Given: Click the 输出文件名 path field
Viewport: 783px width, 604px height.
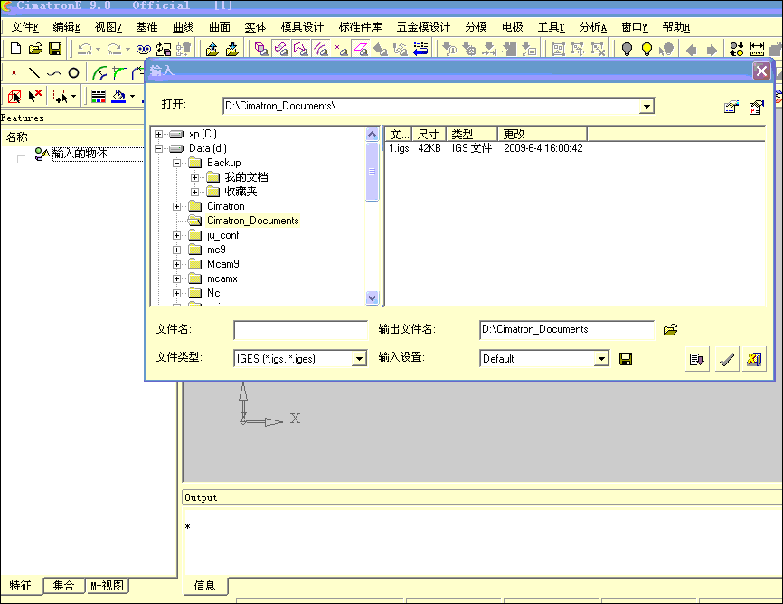Looking at the screenshot, I should coord(567,330).
